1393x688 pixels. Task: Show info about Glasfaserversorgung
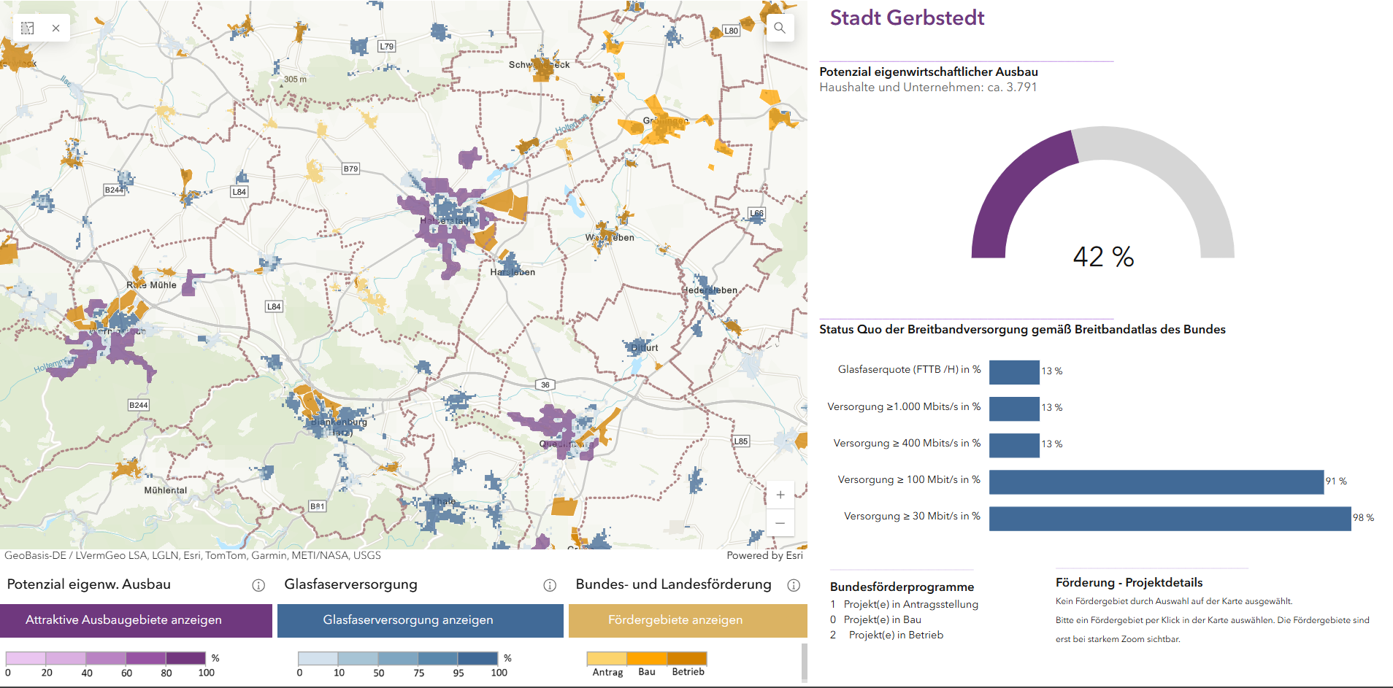click(550, 585)
